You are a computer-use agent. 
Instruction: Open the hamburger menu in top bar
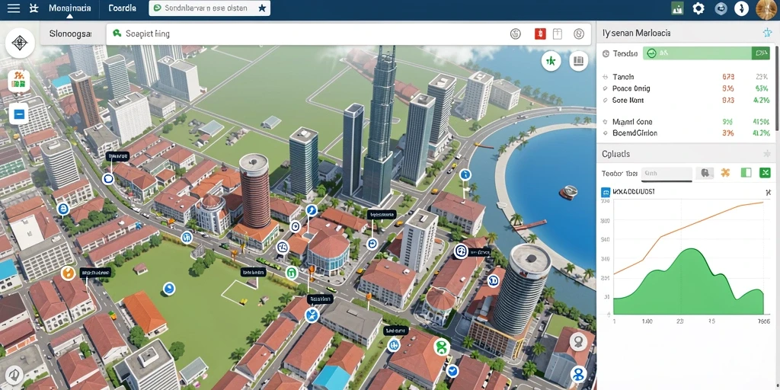(14, 8)
